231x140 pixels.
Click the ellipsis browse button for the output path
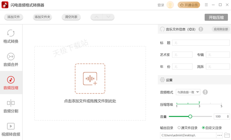point(219,135)
